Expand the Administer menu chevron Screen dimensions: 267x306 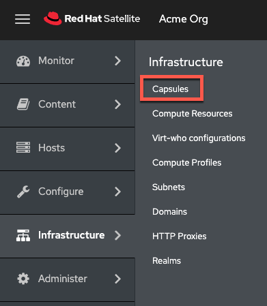[117, 279]
